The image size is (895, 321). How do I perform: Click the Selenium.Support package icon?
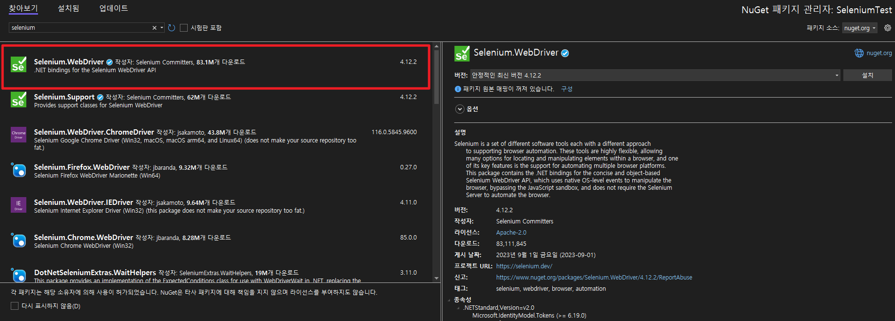[19, 100]
